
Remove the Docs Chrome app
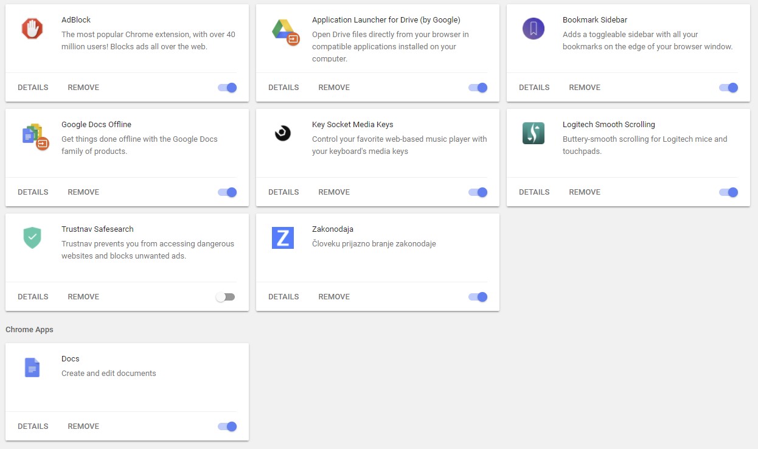pos(83,426)
